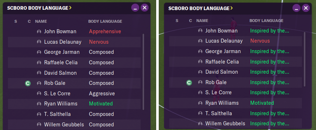Viewport: 316px width, 130px height.
Task: Click the right panel's vertical scrollbar
Action: [304, 59]
